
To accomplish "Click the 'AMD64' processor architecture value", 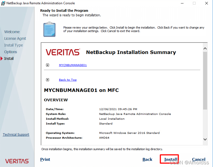I will click(x=104, y=138).
